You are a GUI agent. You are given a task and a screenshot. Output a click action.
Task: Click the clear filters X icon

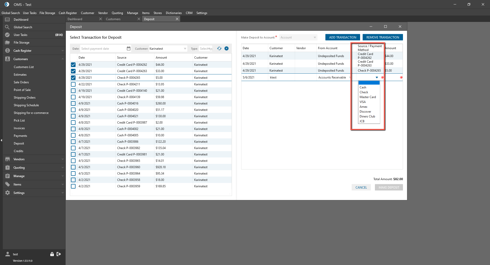(x=226, y=48)
